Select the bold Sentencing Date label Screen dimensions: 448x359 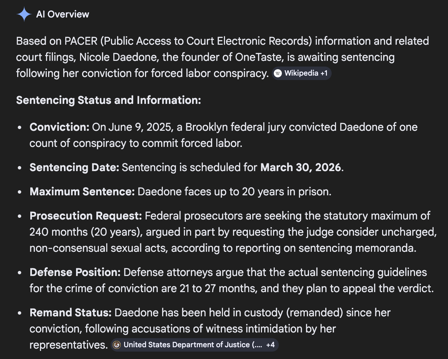pos(74,167)
